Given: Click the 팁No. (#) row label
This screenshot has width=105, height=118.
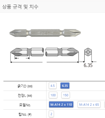Looking at the screenshot, I should 25,114.
